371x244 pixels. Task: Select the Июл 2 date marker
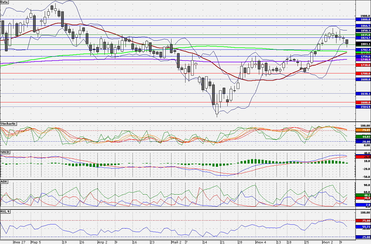click(328, 242)
